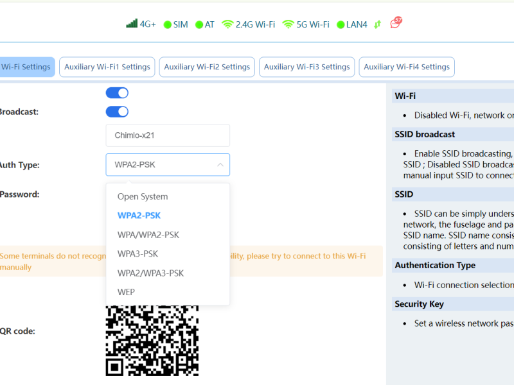Choose WPA3-PSK authentication option
Viewport: 514px width, 385px height.
137,254
